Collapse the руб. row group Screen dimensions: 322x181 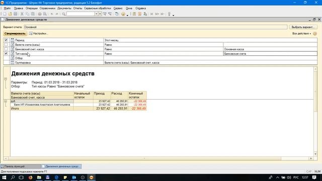point(6,102)
